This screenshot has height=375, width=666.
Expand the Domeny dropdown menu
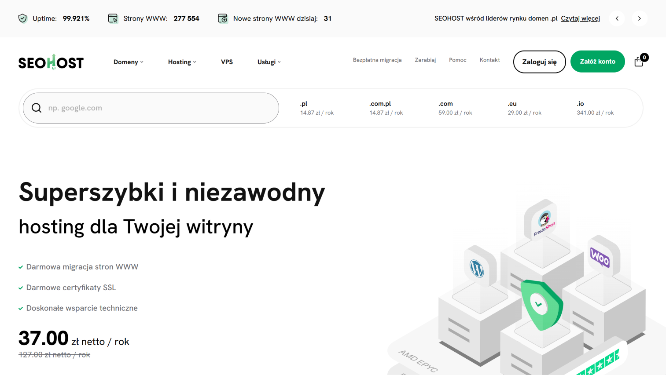[129, 62]
